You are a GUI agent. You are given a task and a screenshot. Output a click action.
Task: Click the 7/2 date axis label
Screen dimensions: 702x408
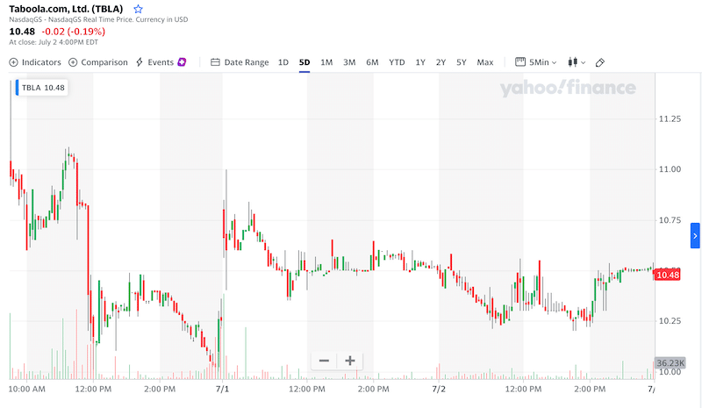pos(439,389)
